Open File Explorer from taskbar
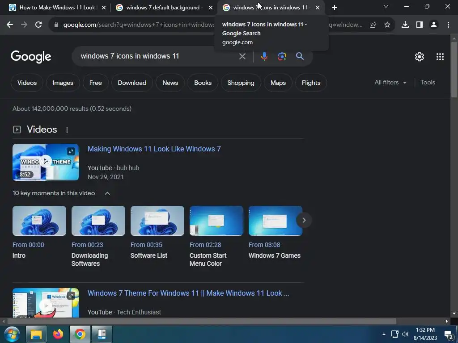The height and width of the screenshot is (343, 458). tap(36, 334)
